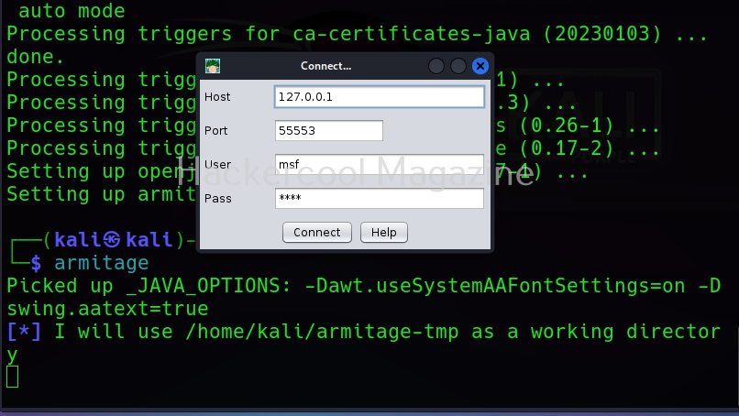Focus the Pass password field
Image resolution: width=739 pixels, height=416 pixels.
379,198
